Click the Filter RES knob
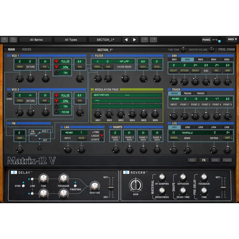 tap(108, 78)
